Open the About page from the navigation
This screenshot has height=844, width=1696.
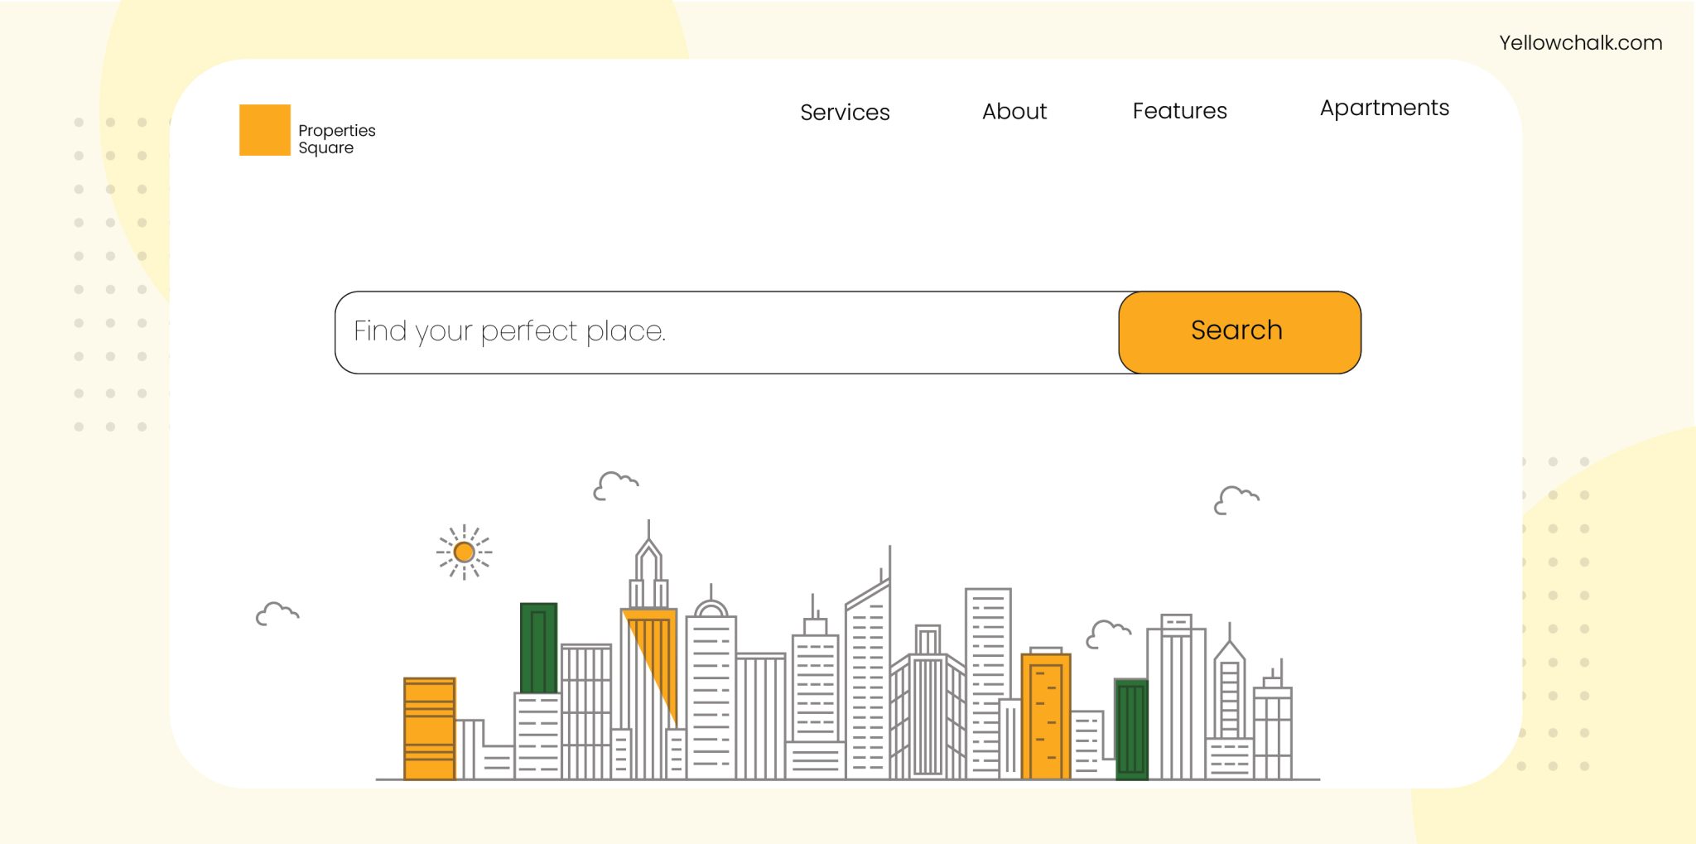1014,112
